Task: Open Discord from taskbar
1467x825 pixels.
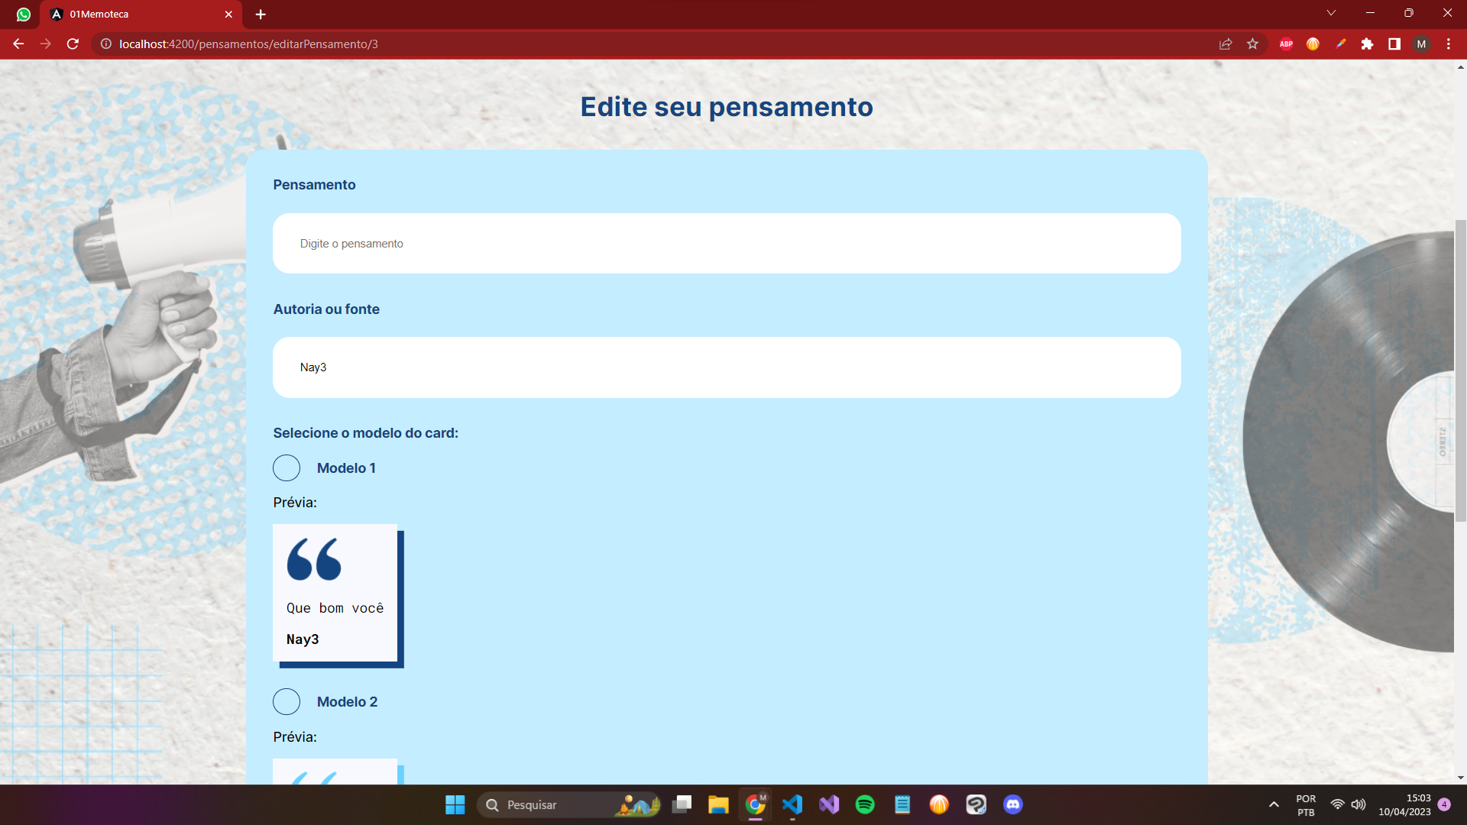Action: (x=1013, y=804)
